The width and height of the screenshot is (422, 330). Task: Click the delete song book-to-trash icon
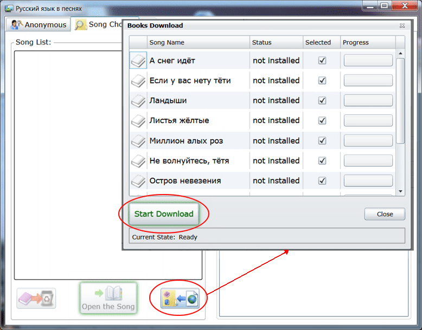(36, 298)
